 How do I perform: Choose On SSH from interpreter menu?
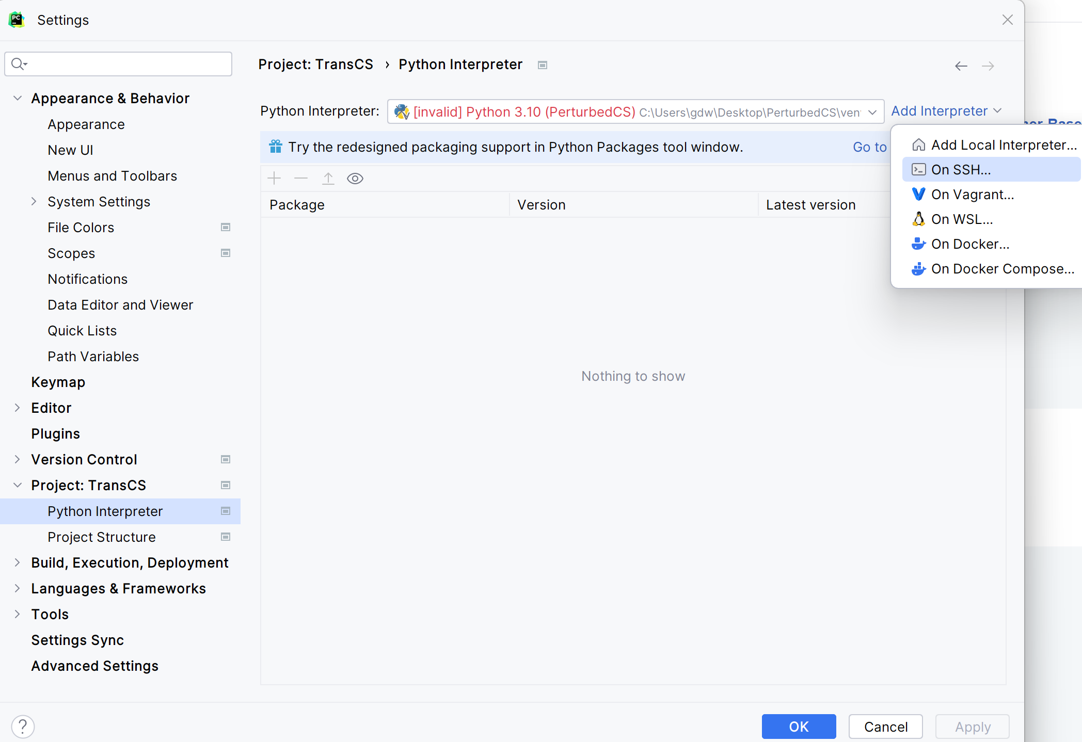coord(991,170)
